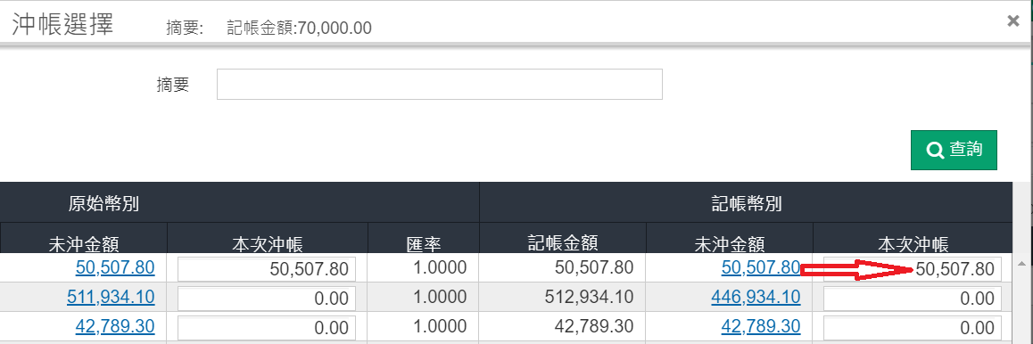Viewport: 1033px width, 344px height.
Task: Open 42,789.30 link under 原始幣別 未沖金額
Action: pyautogui.click(x=115, y=326)
